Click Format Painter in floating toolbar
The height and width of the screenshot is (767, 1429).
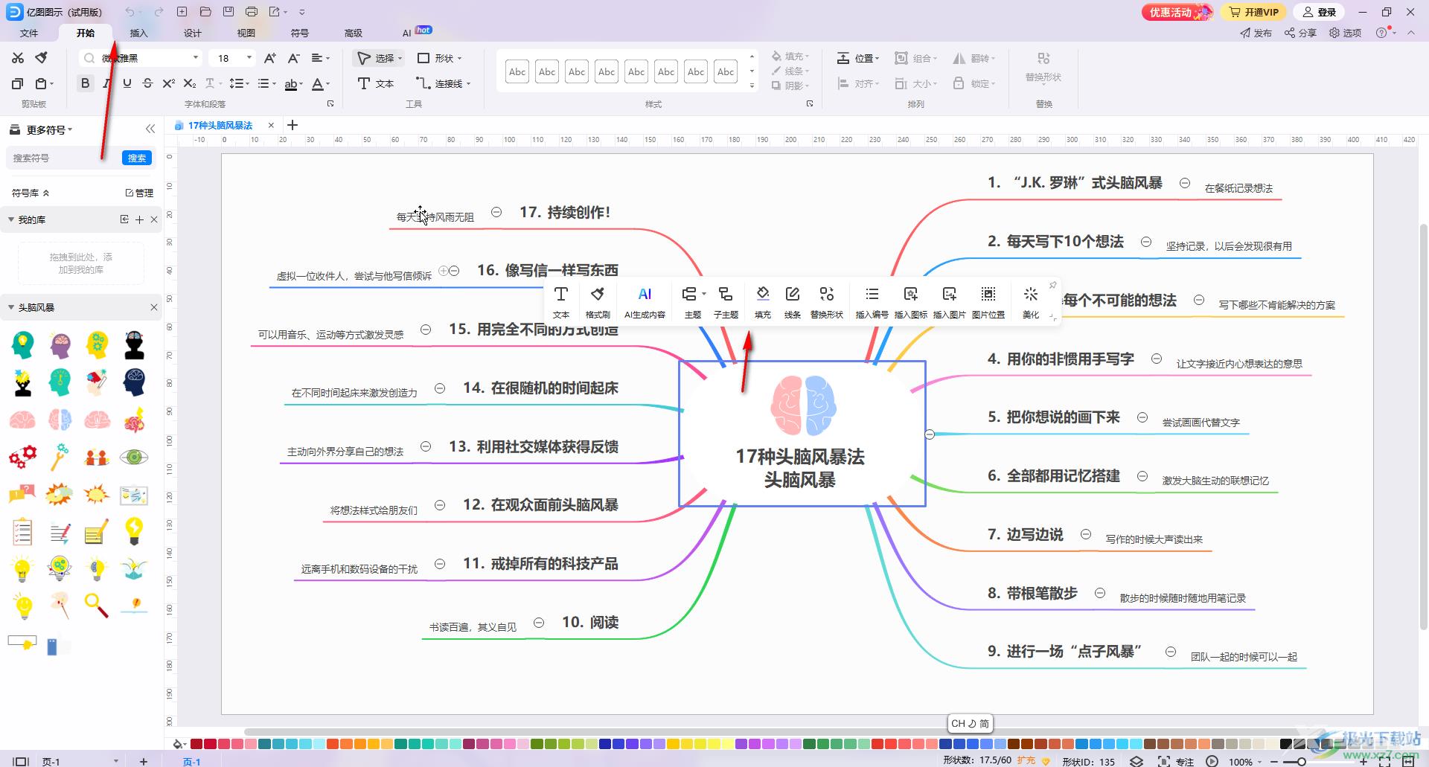598,302
